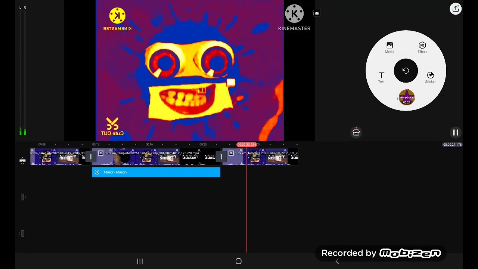Open the Media option in the layer wheel
478x269 pixels.
pos(389,48)
